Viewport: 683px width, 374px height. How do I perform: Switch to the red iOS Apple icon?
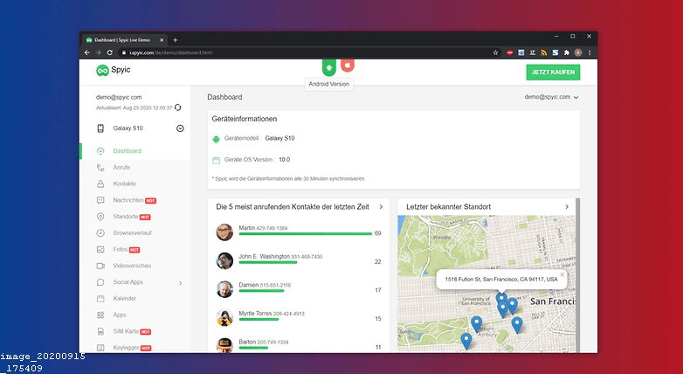click(x=347, y=66)
